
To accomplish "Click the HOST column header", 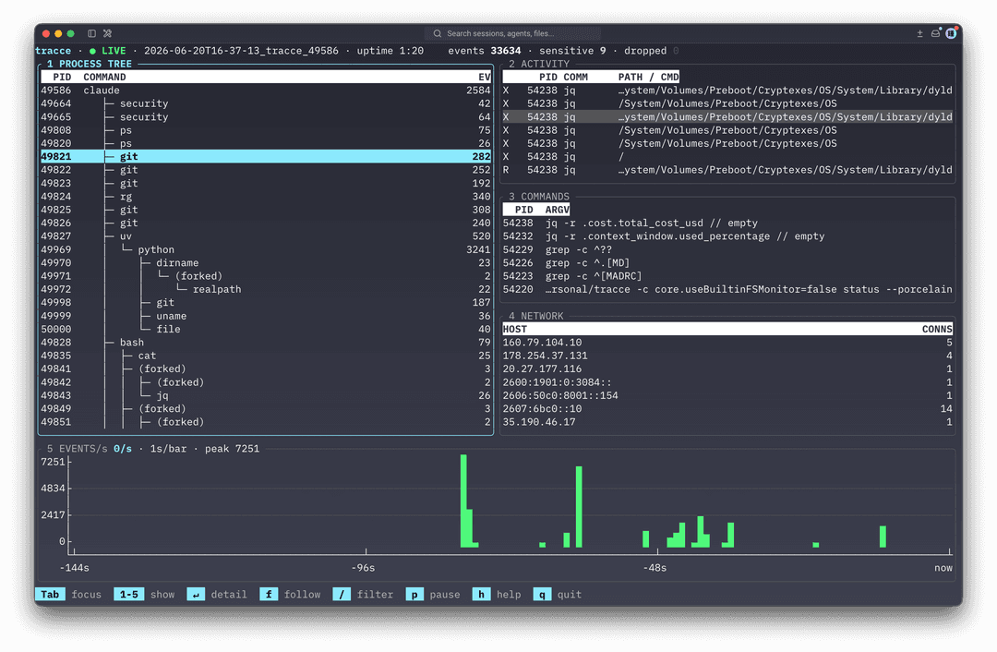I will [x=514, y=329].
